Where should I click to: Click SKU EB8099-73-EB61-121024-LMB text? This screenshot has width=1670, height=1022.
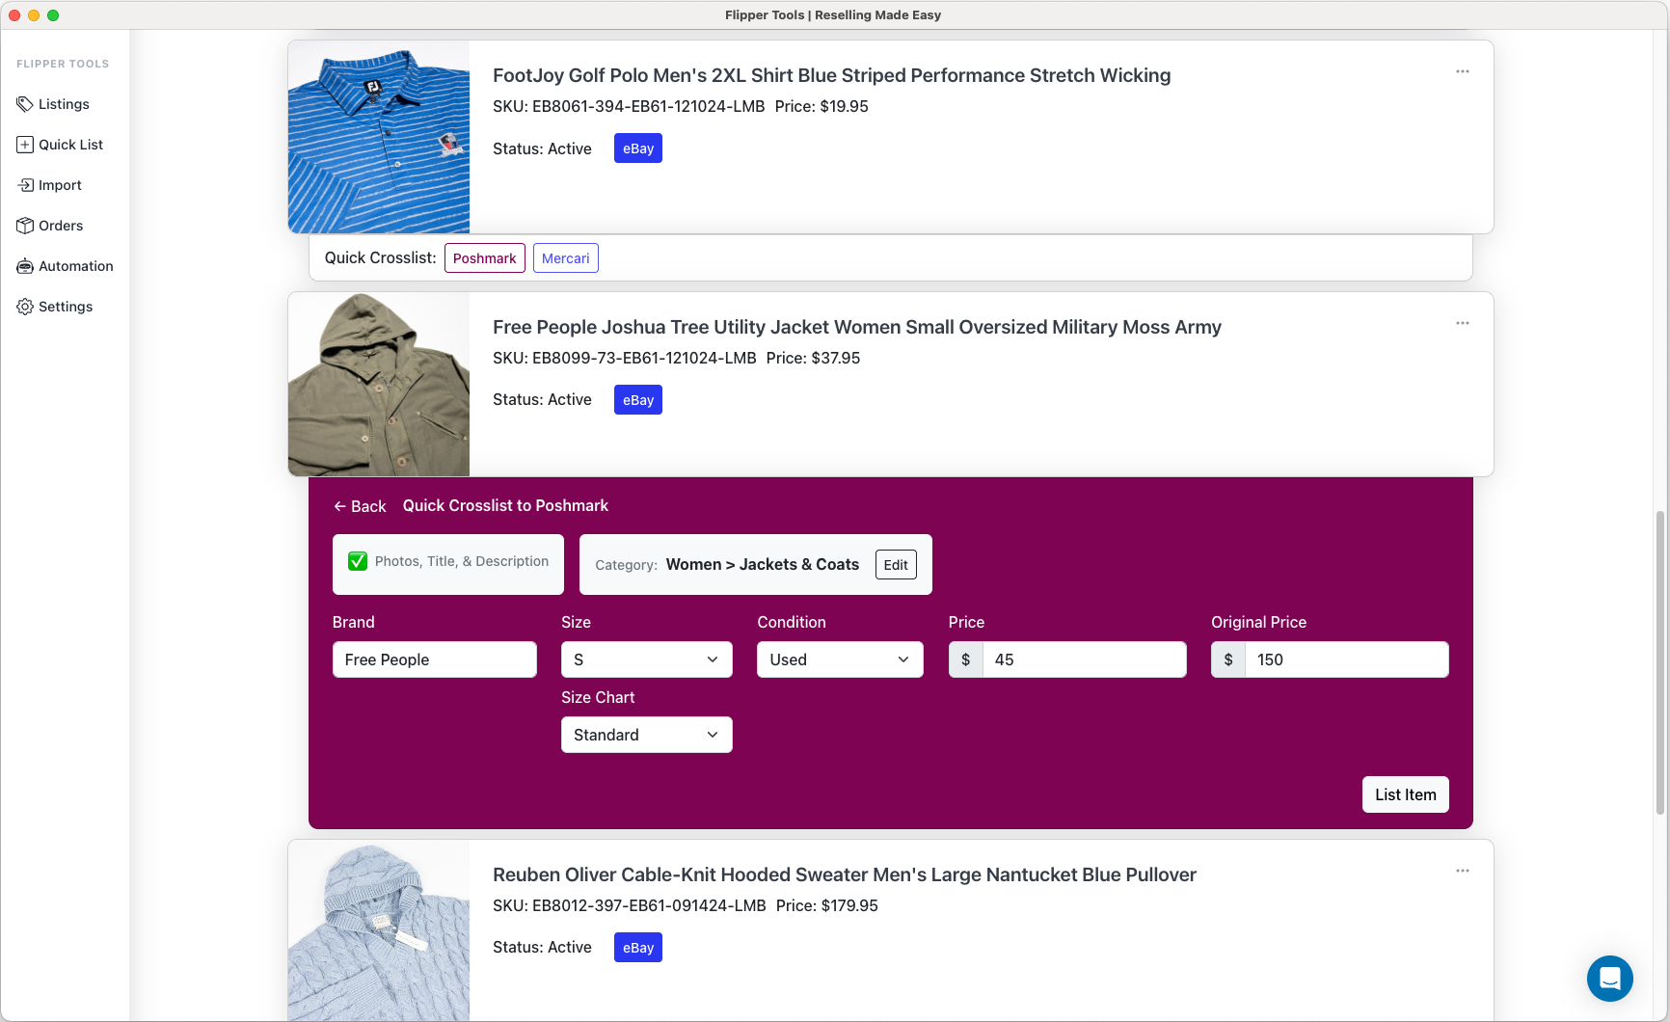click(625, 358)
